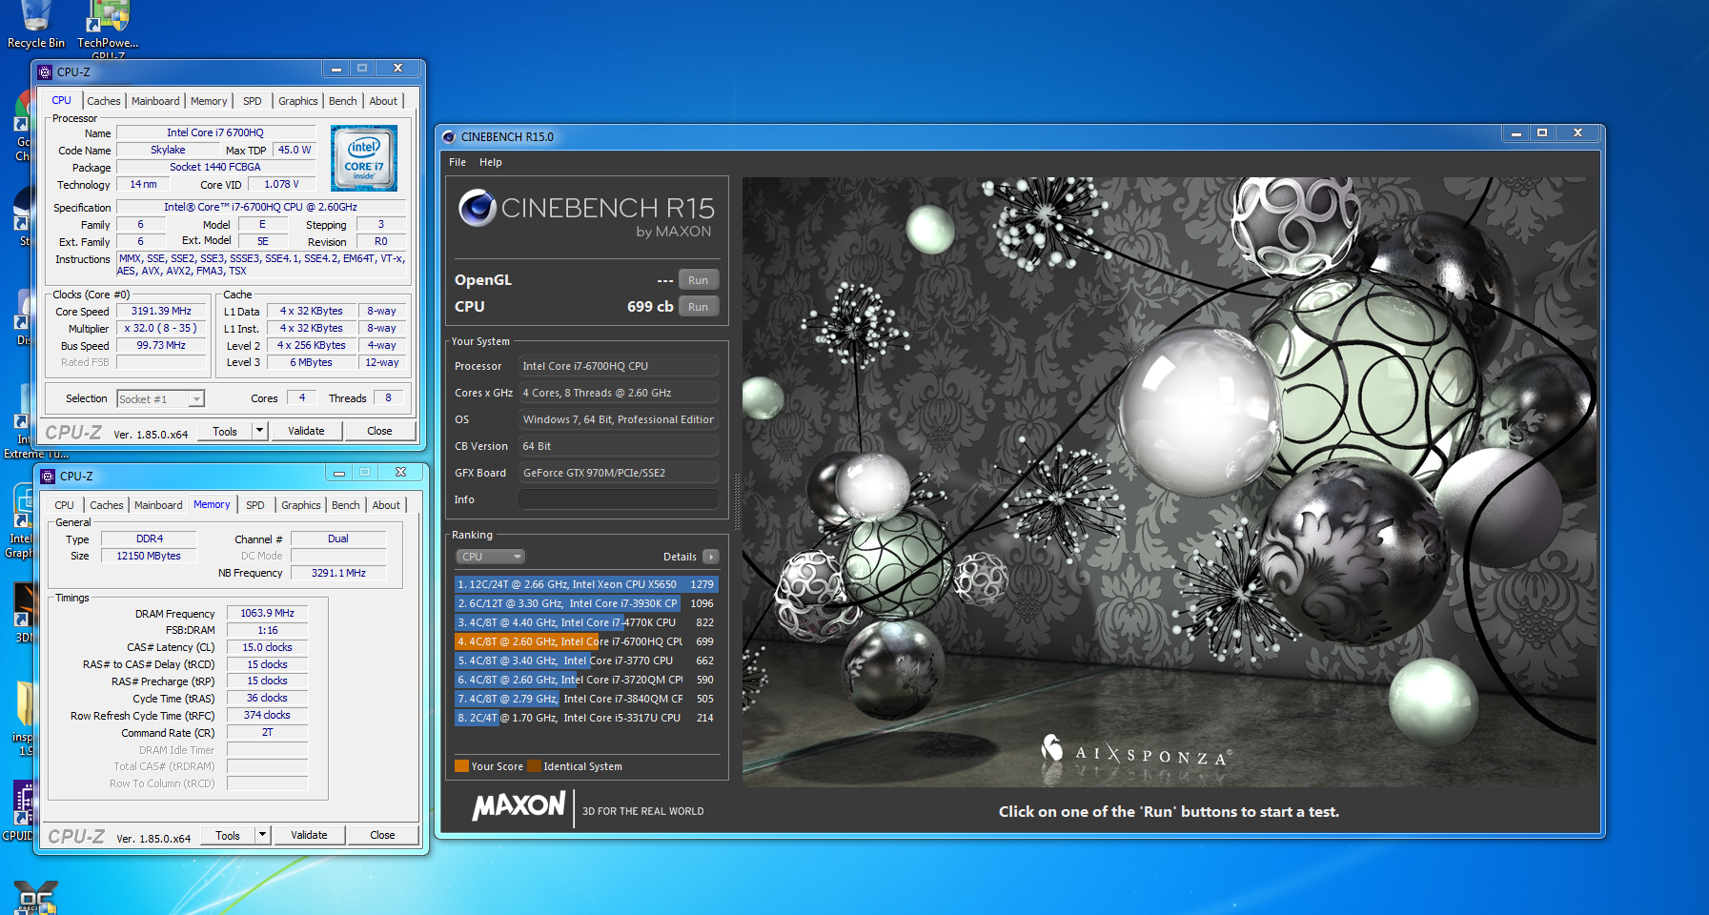
Task: Click Close button in Memory CPU-Z window
Action: [x=382, y=835]
